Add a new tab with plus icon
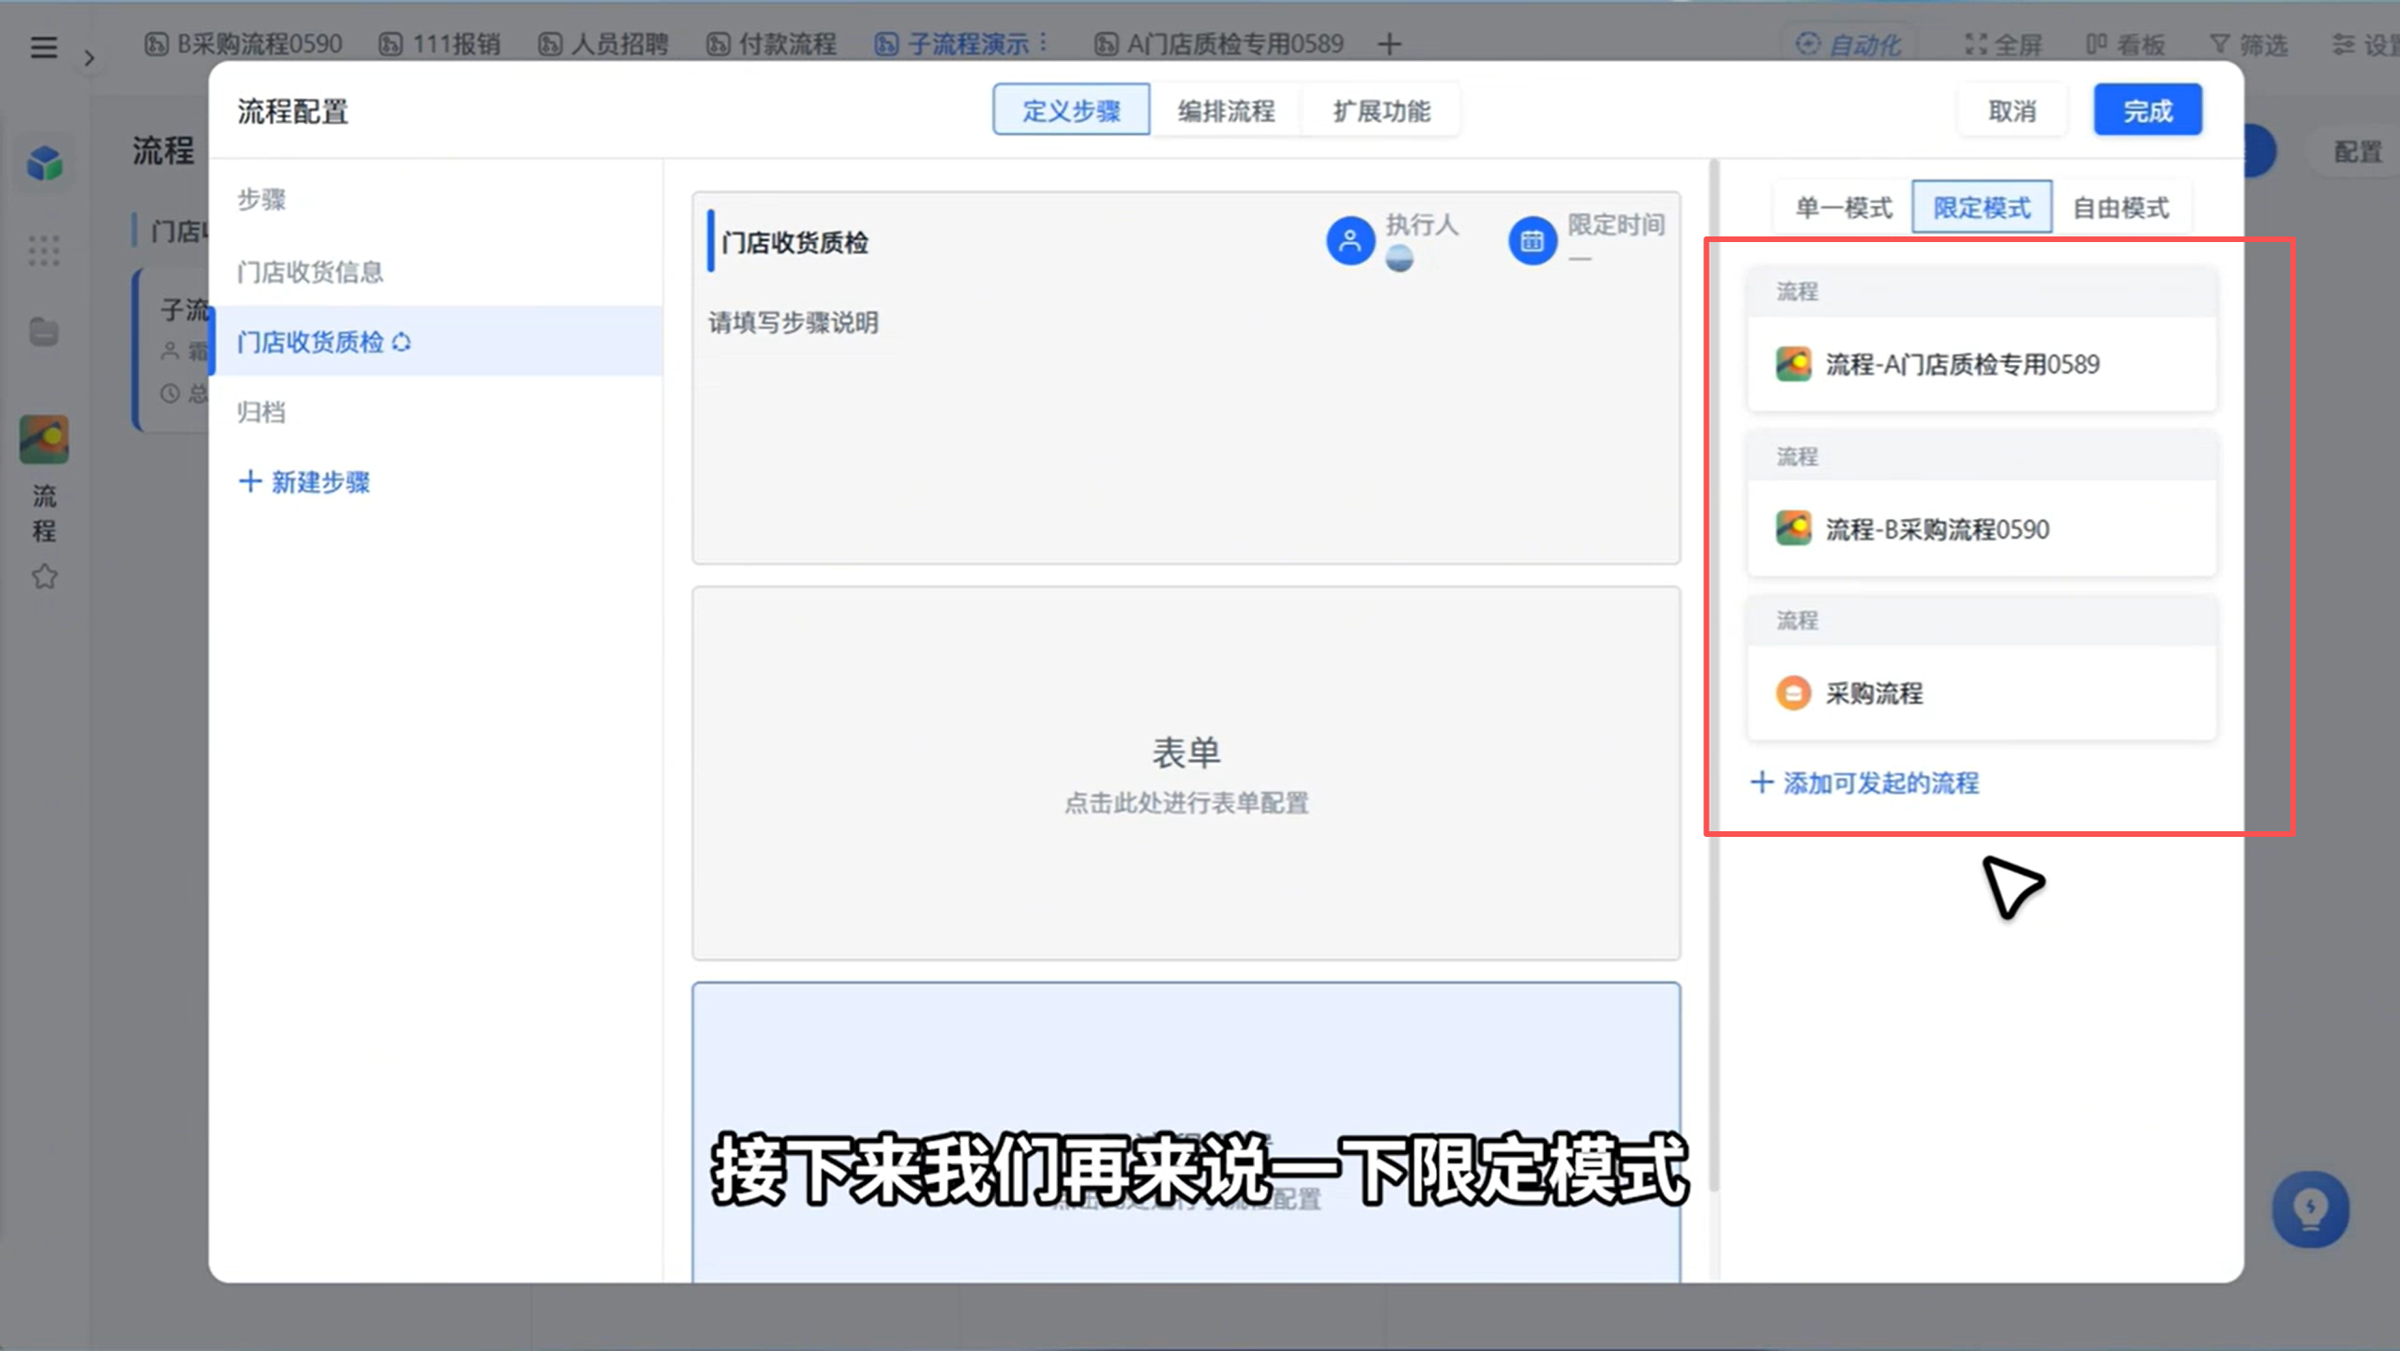 [1390, 44]
